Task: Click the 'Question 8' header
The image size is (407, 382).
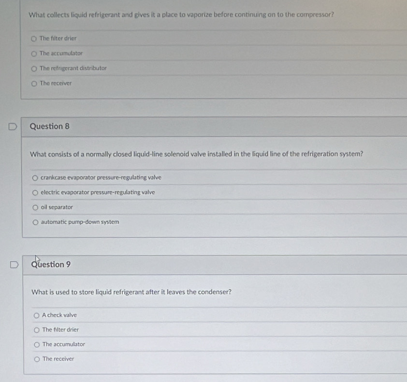Action: pos(50,127)
